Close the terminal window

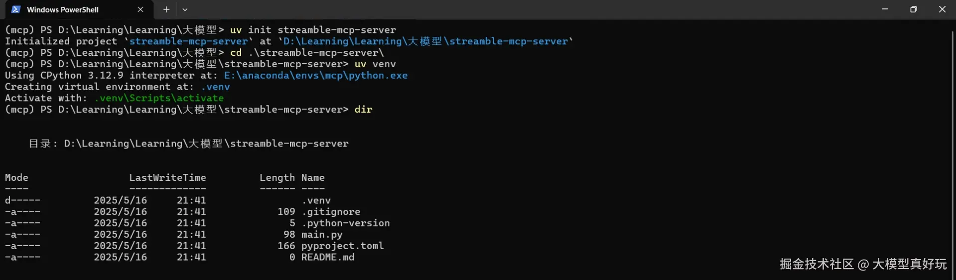942,9
